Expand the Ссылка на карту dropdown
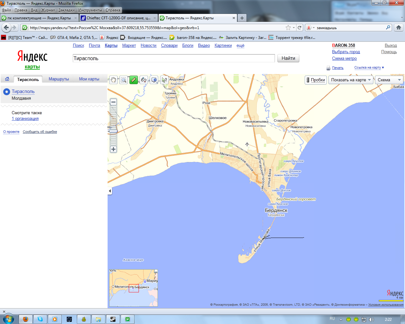The width and height of the screenshot is (405, 324). point(369,67)
